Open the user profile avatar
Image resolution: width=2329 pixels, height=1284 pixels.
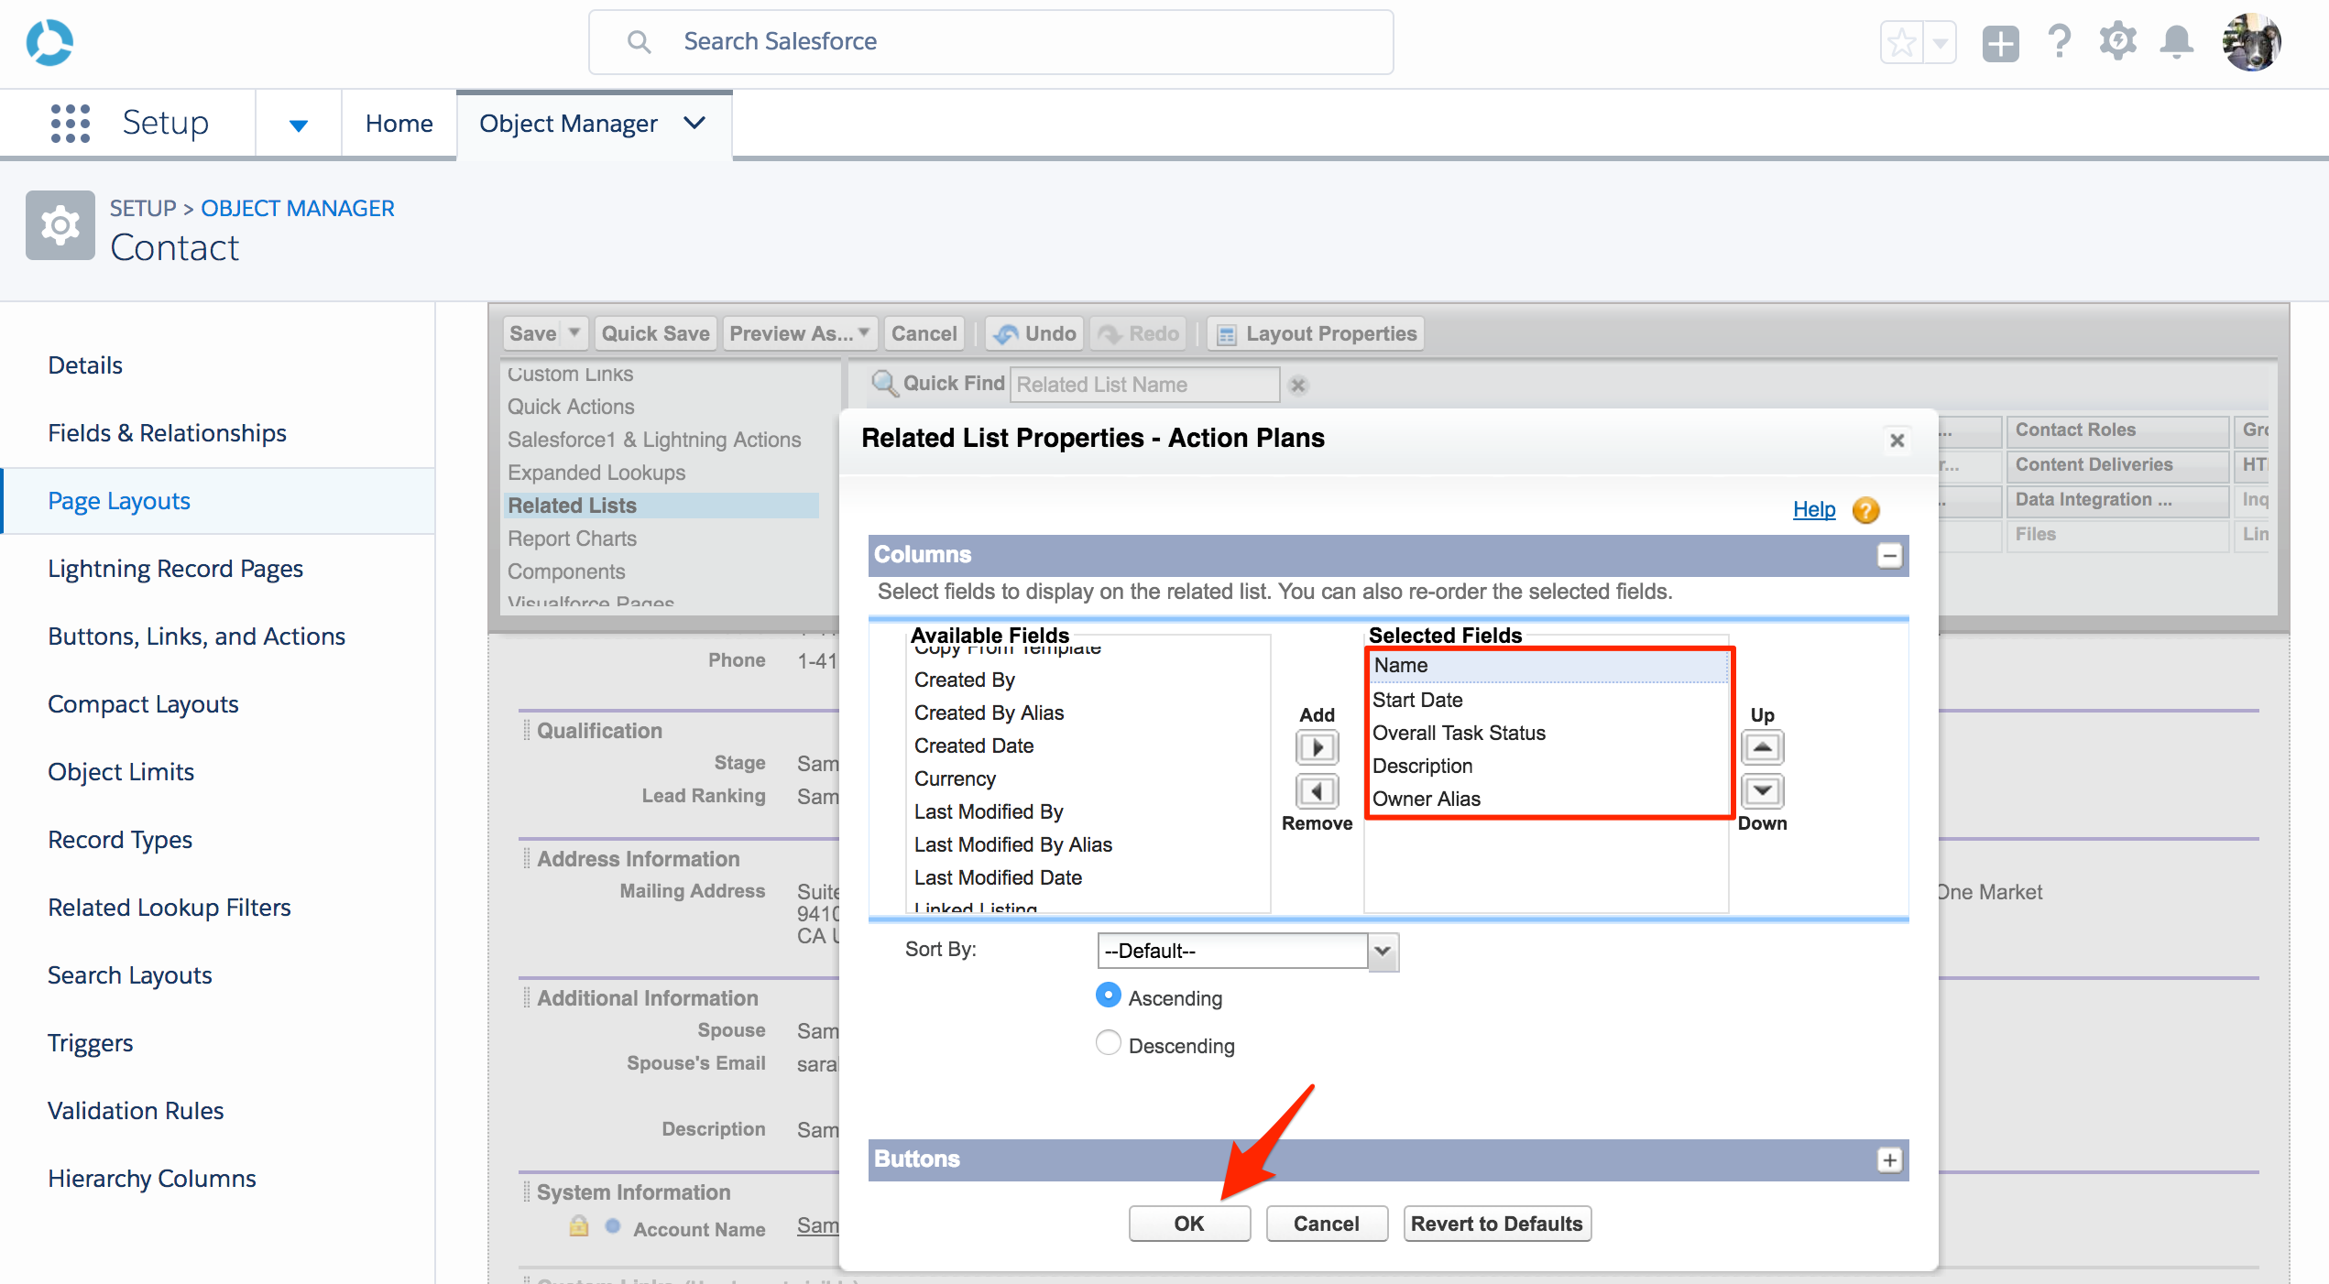tap(2251, 42)
